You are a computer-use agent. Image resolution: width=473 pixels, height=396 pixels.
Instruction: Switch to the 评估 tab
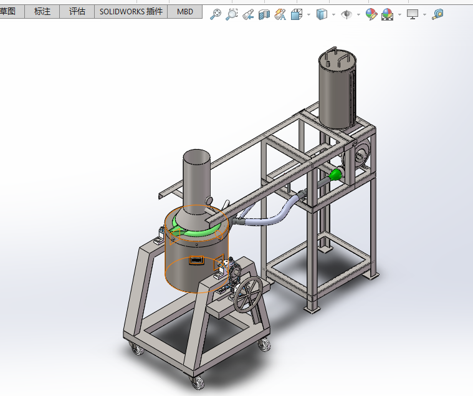[x=77, y=11]
